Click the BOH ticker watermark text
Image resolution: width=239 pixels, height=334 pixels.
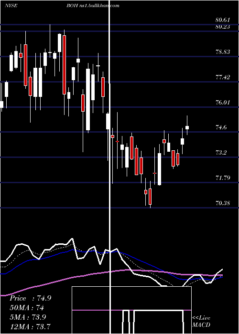pyautogui.click(x=93, y=6)
